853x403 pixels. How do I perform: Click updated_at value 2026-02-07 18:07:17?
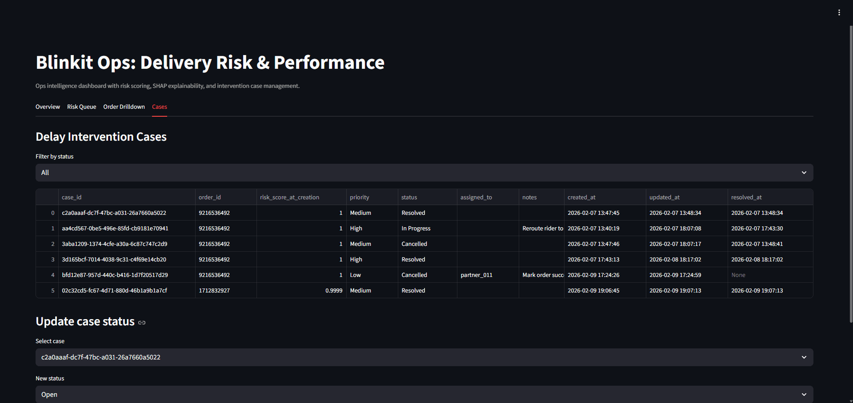686,244
